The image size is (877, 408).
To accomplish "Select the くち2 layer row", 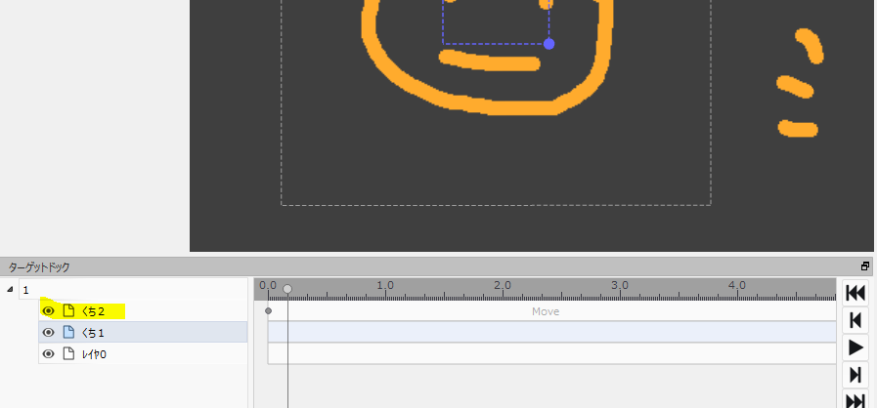I will [x=143, y=311].
